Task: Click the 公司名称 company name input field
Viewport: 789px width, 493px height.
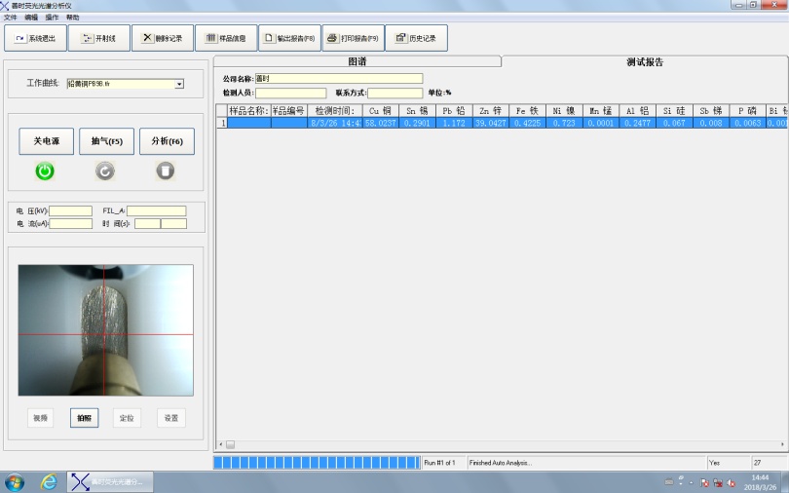Action: 339,79
